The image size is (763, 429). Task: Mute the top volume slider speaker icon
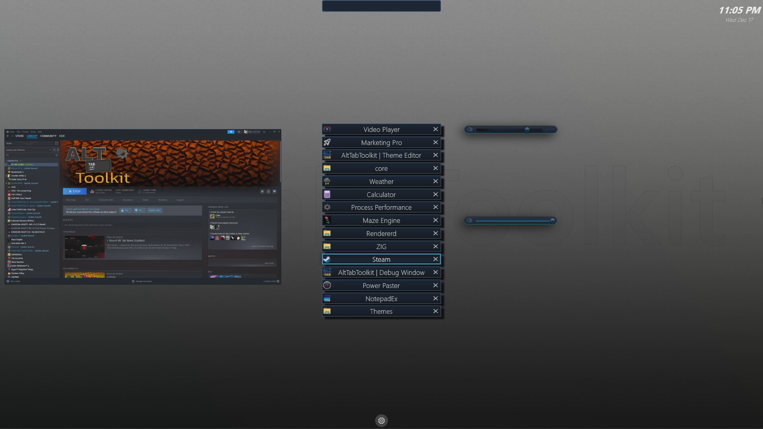pos(470,129)
